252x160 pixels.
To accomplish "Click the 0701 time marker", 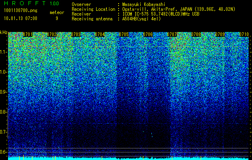I will (x=28, y=34).
